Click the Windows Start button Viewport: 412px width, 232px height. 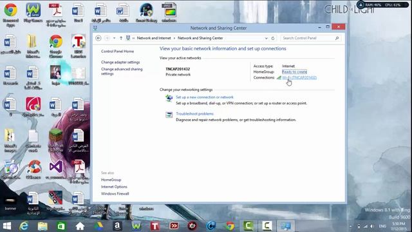pos(7,226)
